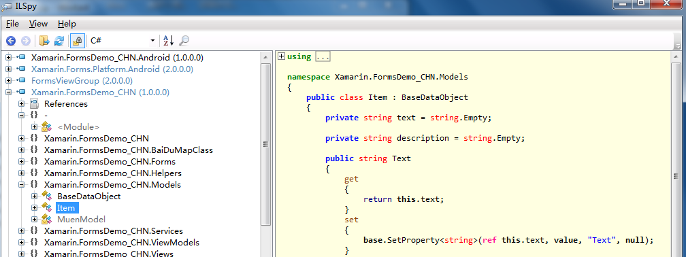Expand the MuenModel class node

pos(34,219)
